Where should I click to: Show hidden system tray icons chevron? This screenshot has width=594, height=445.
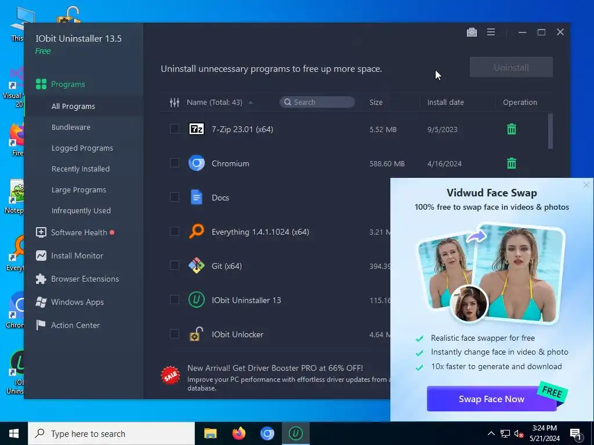[491, 433]
